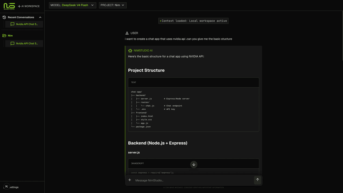The width and height of the screenshot is (343, 193).
Task: Click the user avatar icon above the message
Action: [127, 33]
